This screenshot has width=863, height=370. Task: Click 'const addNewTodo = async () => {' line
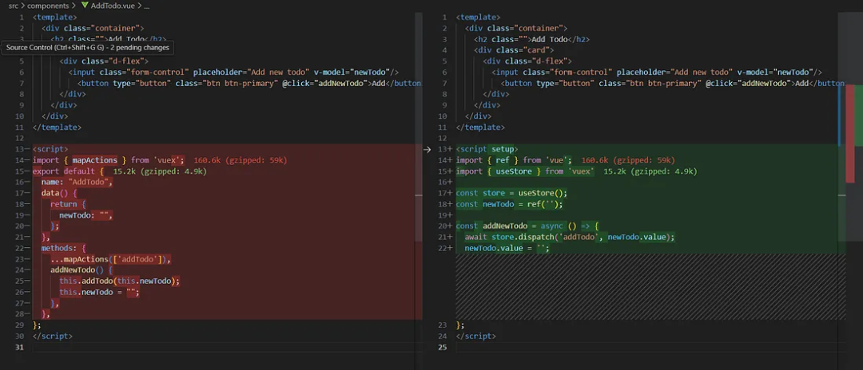(527, 226)
